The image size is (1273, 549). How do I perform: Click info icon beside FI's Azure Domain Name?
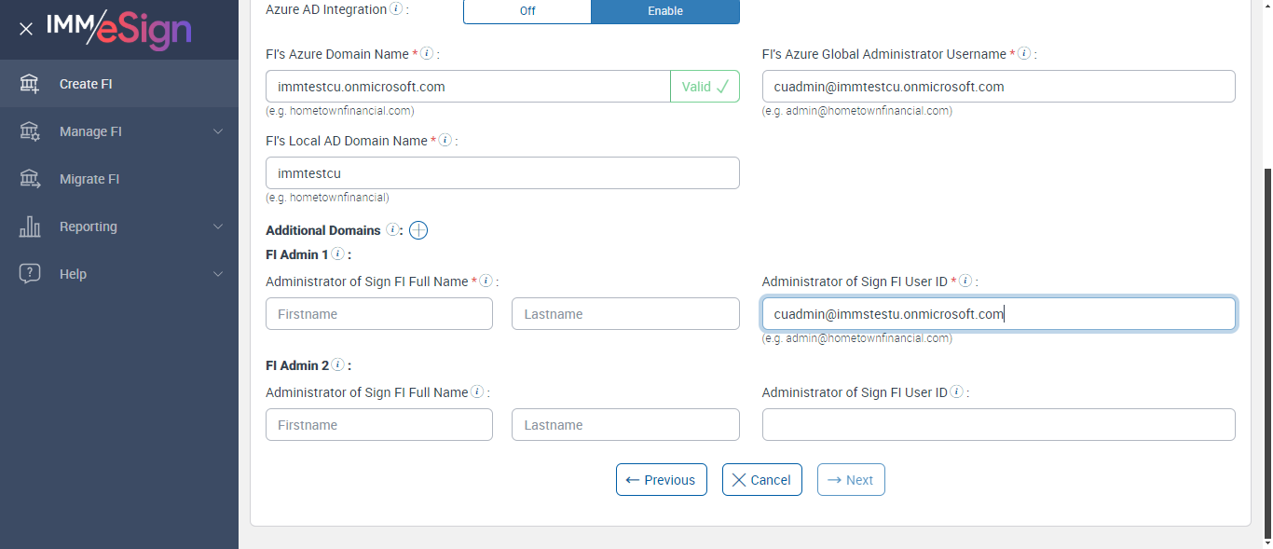coord(427,54)
